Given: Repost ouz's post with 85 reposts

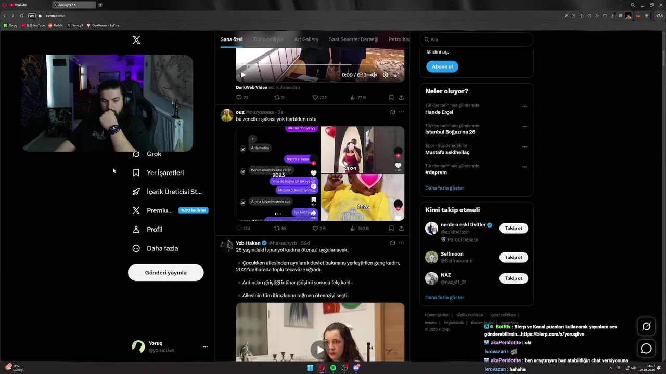Looking at the screenshot, I should coord(280,228).
